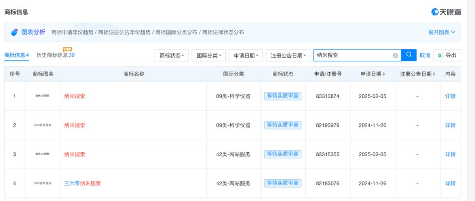Sort by 申请日期 column arrows

click(x=384, y=74)
